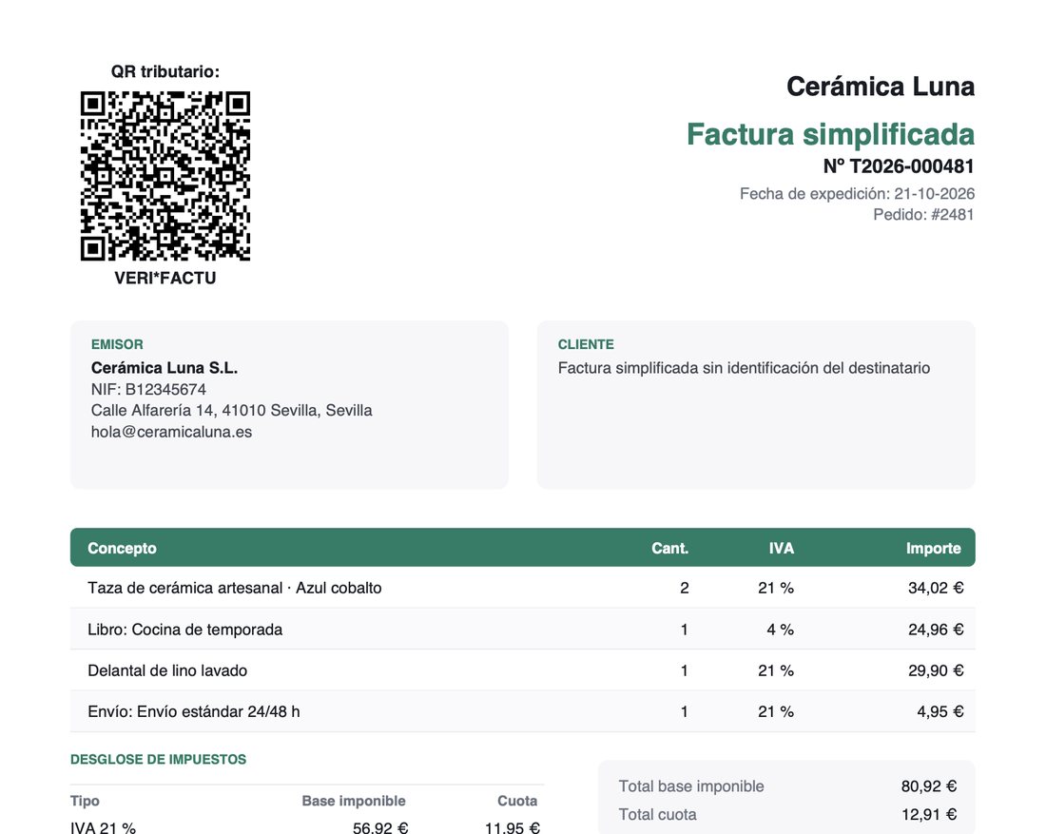The height and width of the screenshot is (834, 1046).
Task: Click the tax base value 56,92 €
Action: (x=380, y=827)
